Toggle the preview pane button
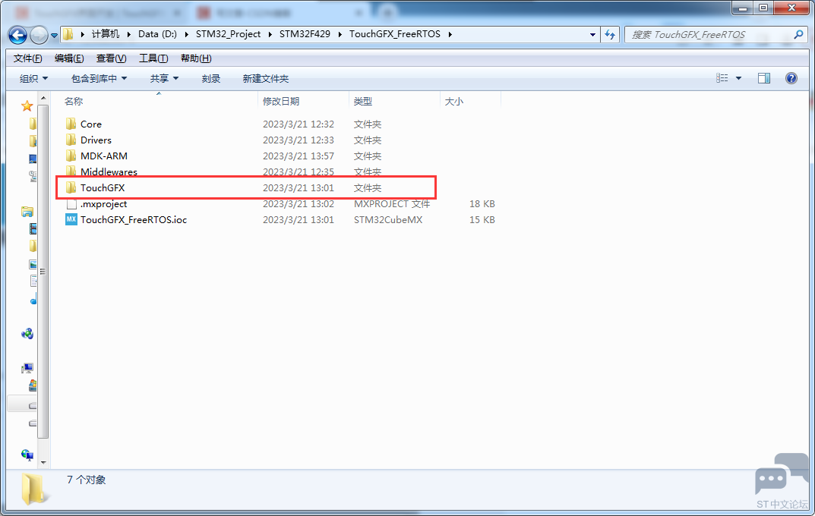Viewport: 815px width, 516px height. 764,78
